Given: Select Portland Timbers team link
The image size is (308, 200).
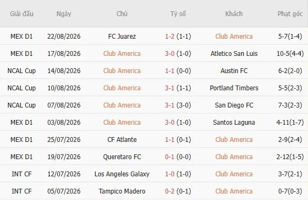Looking at the screenshot, I should pos(234,88).
